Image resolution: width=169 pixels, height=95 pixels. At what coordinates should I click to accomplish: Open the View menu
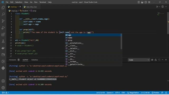click(x=26, y=2)
